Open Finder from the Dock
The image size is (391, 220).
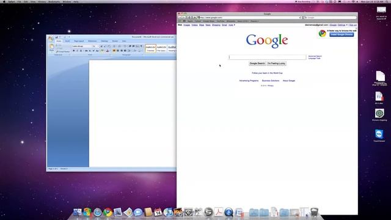tap(78, 212)
